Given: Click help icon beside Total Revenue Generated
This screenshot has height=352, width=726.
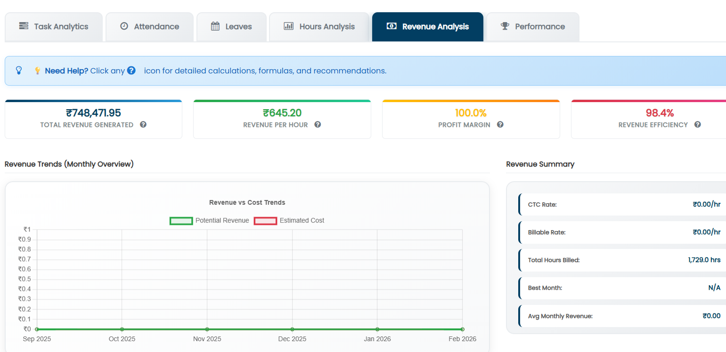Looking at the screenshot, I should coord(143,125).
